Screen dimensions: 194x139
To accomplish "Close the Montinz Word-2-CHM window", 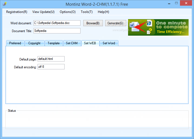I will click(186, 3).
